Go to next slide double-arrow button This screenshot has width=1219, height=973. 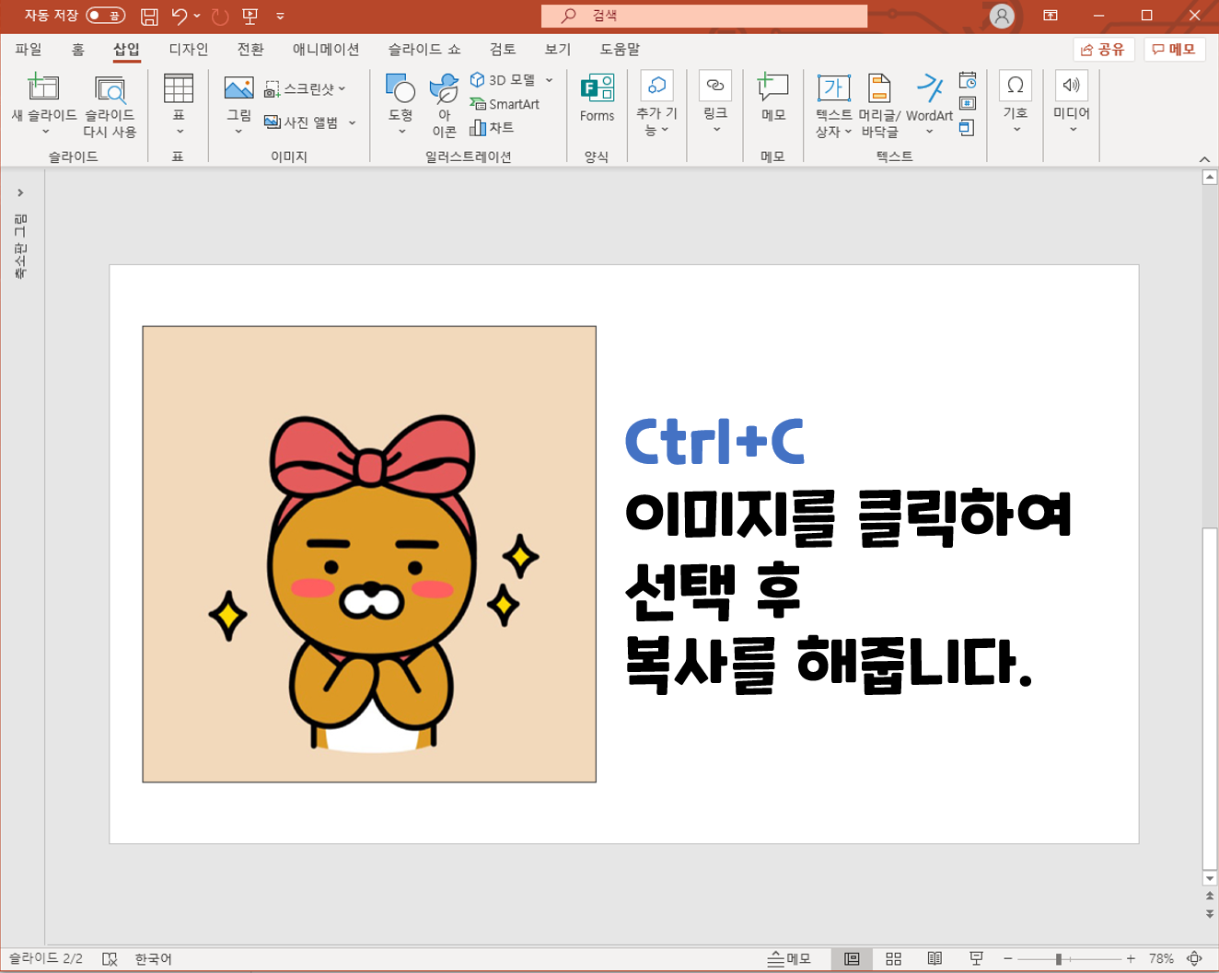point(1210,913)
